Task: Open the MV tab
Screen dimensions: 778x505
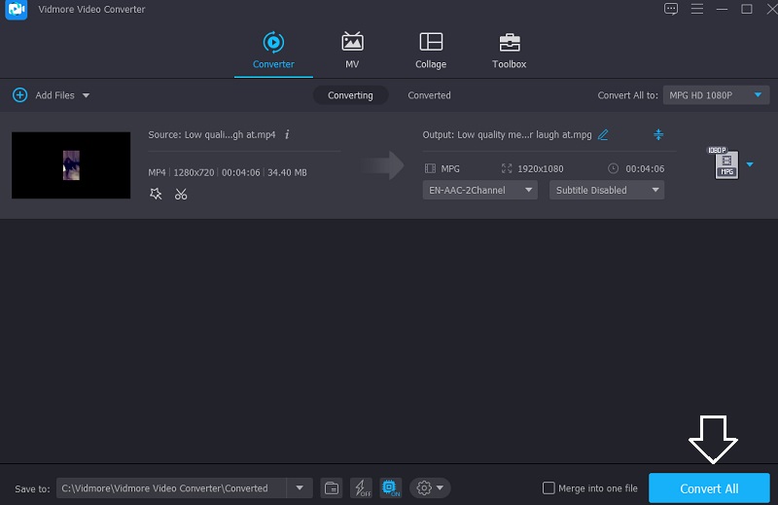Action: (352, 51)
